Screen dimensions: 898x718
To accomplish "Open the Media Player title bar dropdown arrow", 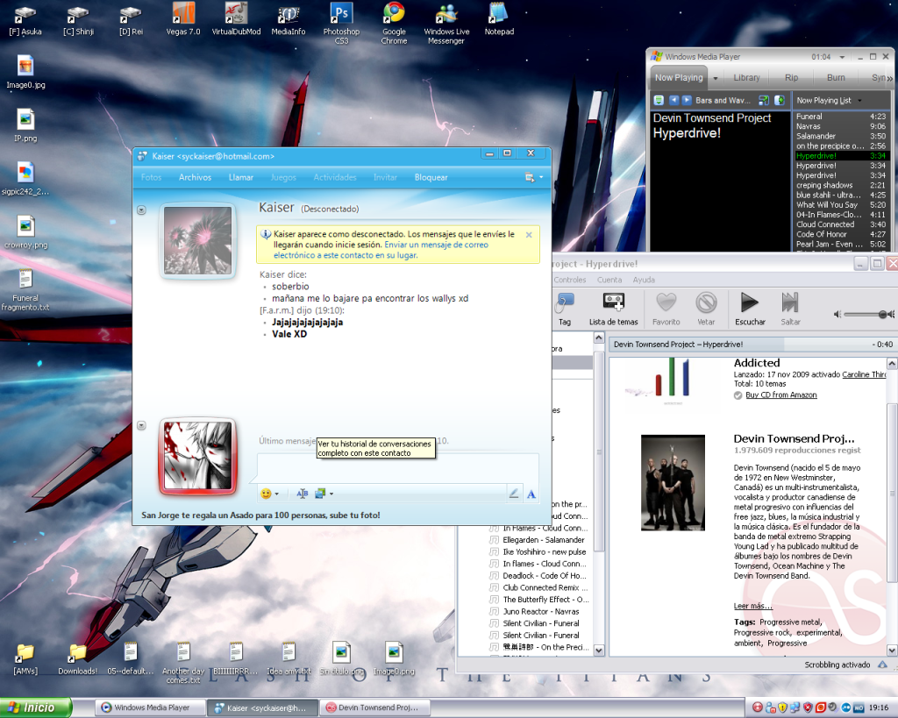I will click(x=842, y=57).
